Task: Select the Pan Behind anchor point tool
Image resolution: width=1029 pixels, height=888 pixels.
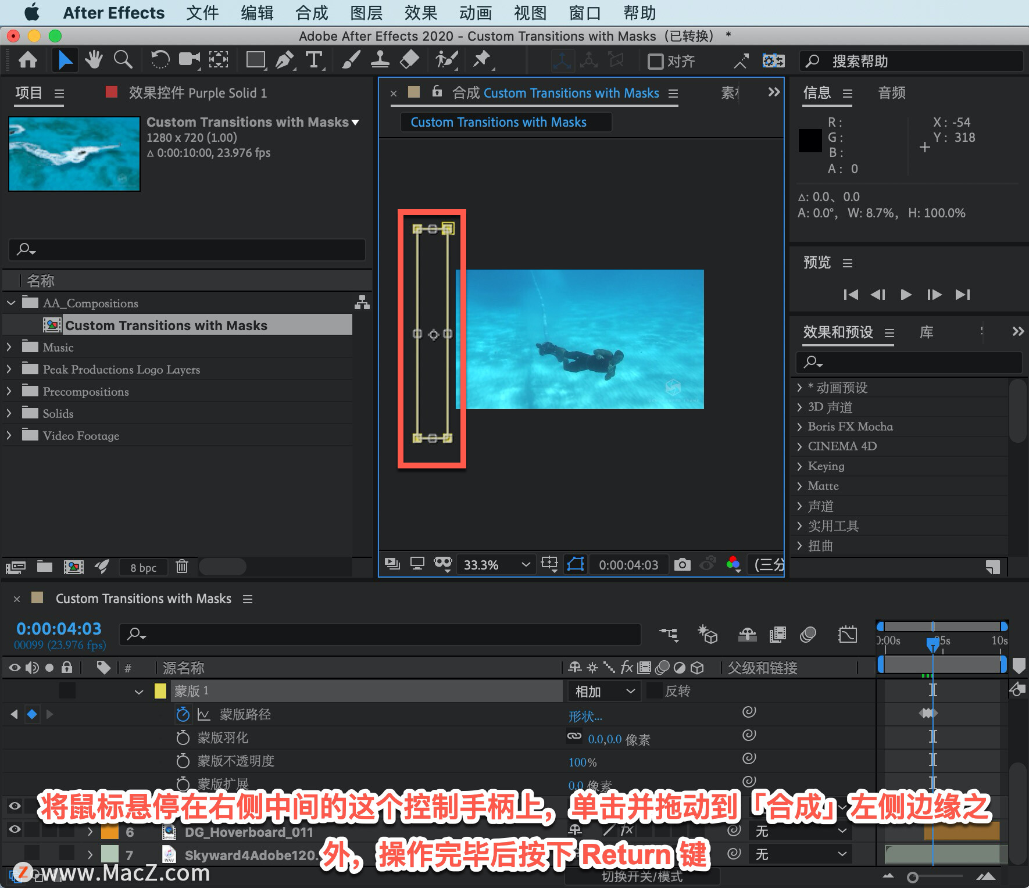Action: pyautogui.click(x=219, y=60)
